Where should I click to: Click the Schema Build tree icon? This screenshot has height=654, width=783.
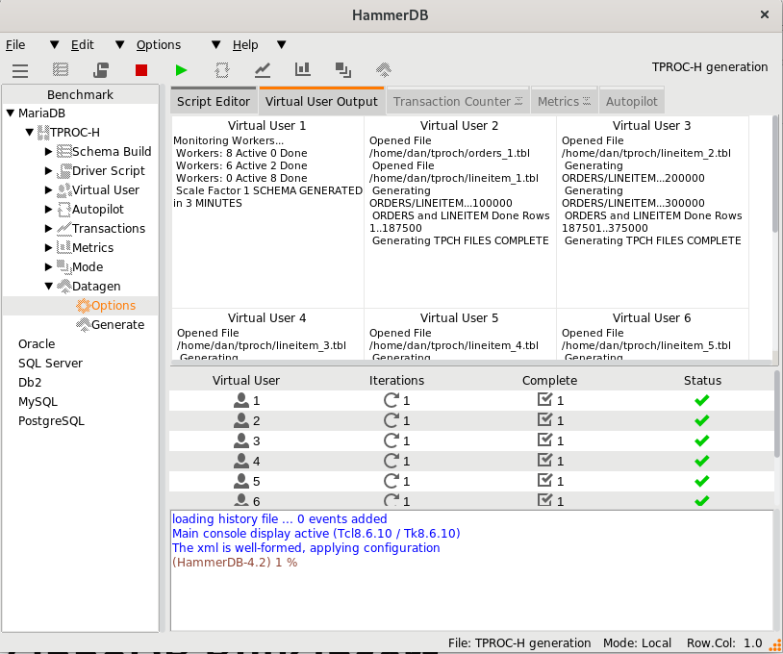63,151
